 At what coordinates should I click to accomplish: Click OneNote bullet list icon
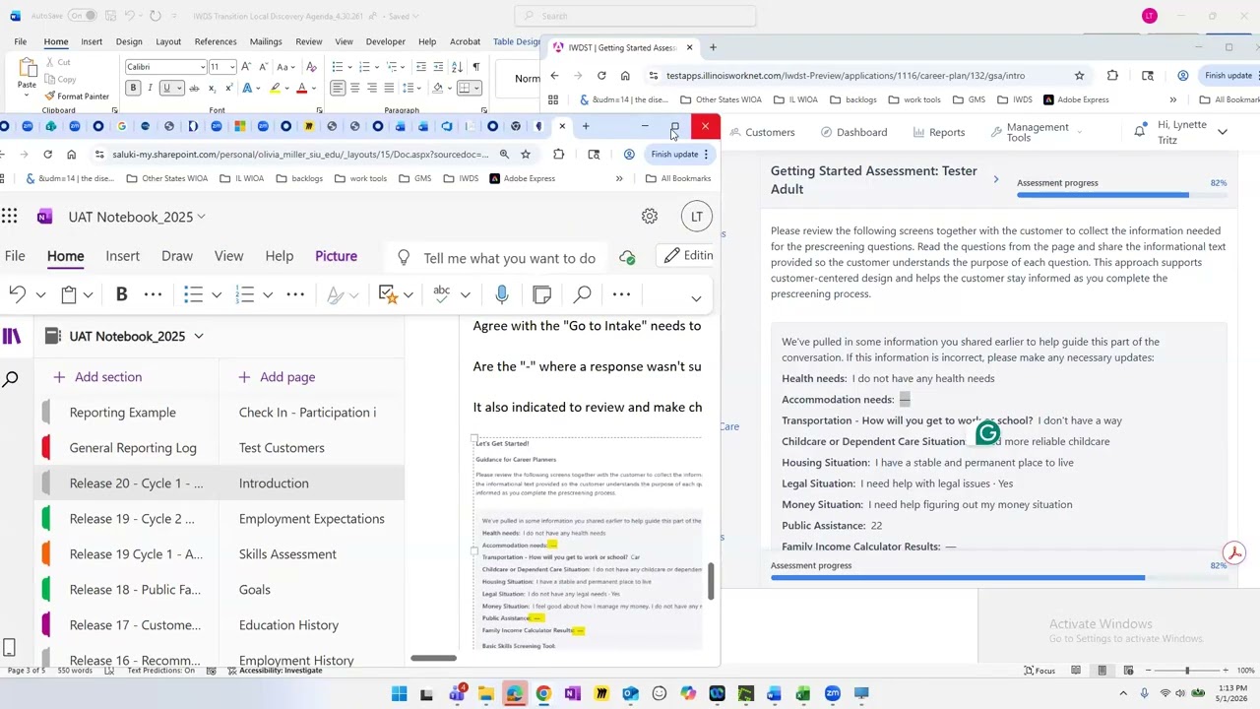click(x=193, y=294)
